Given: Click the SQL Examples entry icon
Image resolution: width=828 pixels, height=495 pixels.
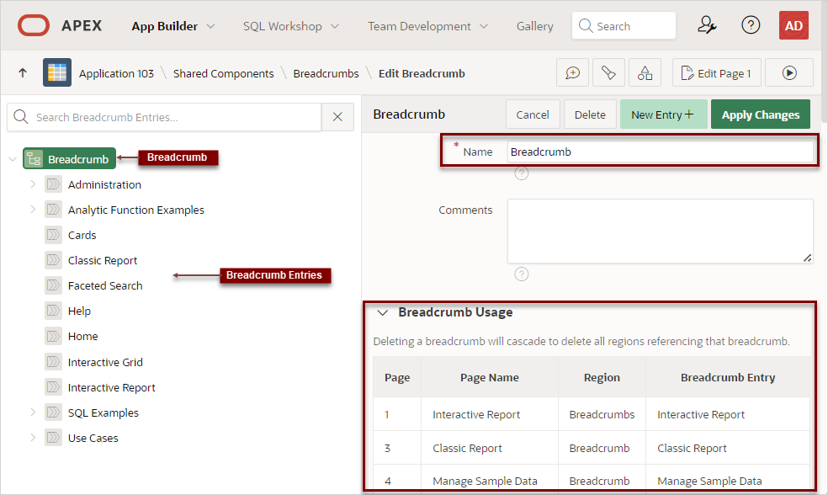Looking at the screenshot, I should tap(53, 412).
